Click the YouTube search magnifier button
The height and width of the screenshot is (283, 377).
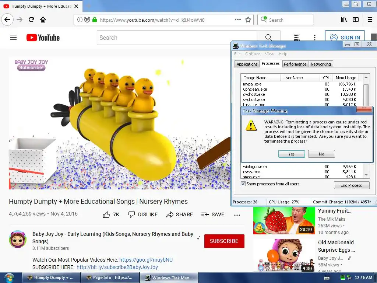coord(268,38)
